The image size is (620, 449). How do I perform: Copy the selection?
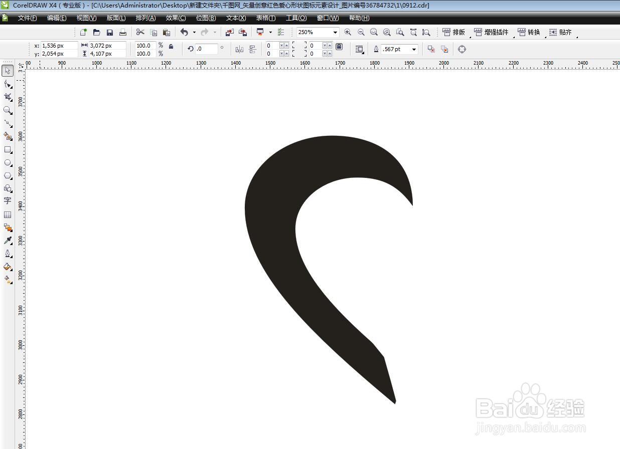(153, 32)
